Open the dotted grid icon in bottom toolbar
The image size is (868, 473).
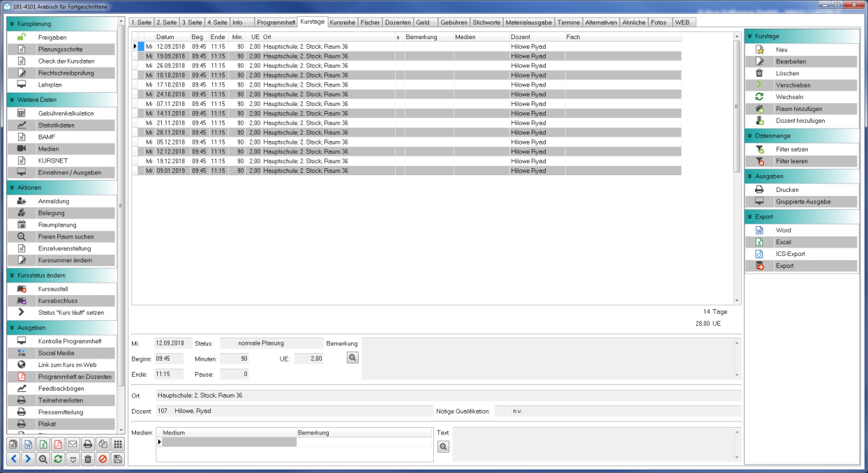click(x=118, y=444)
